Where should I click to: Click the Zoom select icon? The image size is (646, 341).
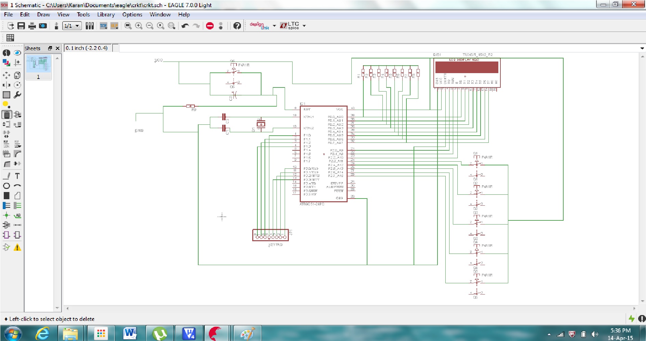tap(172, 26)
